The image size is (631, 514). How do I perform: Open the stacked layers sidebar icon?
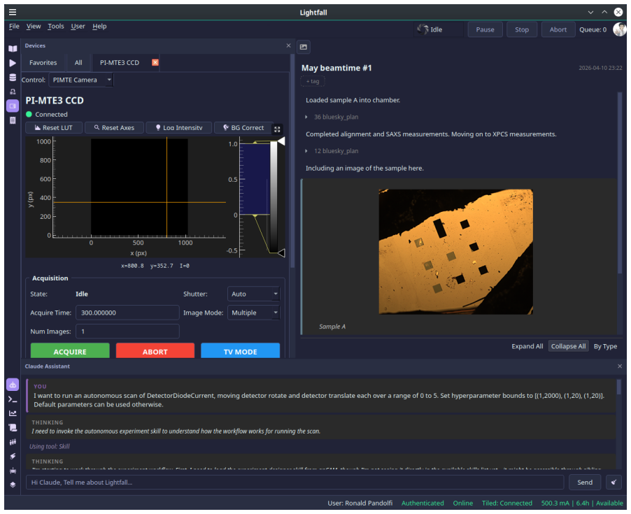(13, 485)
